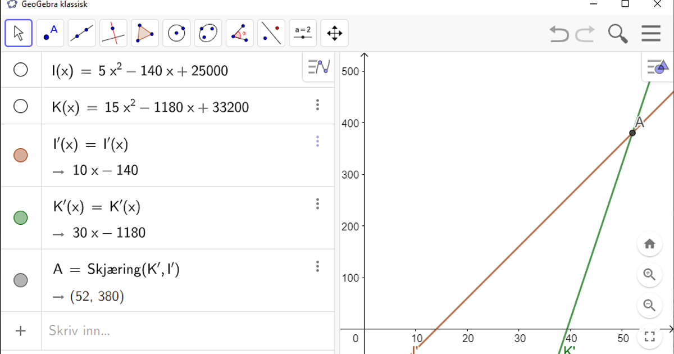
Task: Zoom in with the graphics panel magnifier
Action: 650,275
